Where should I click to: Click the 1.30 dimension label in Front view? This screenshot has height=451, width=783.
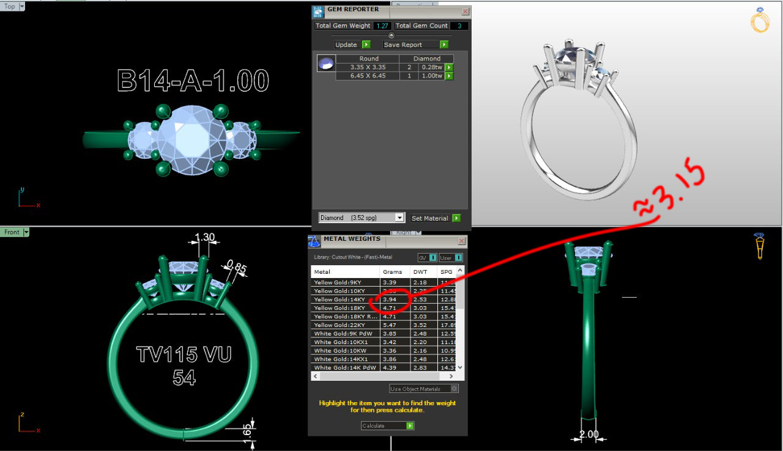point(204,237)
